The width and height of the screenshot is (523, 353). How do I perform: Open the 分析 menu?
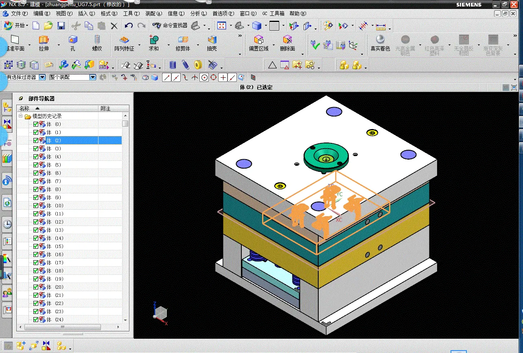(199, 13)
